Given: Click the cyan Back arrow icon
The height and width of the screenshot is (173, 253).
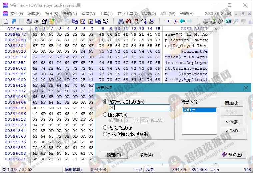Looking at the screenshot, I should [182, 21].
